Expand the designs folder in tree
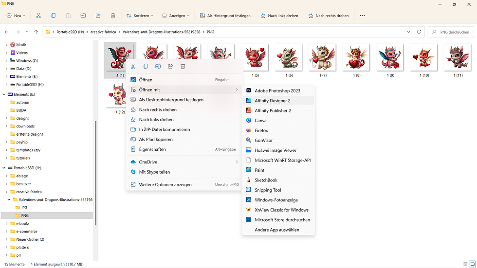This screenshot has width=477, height=268. [x=6, y=118]
